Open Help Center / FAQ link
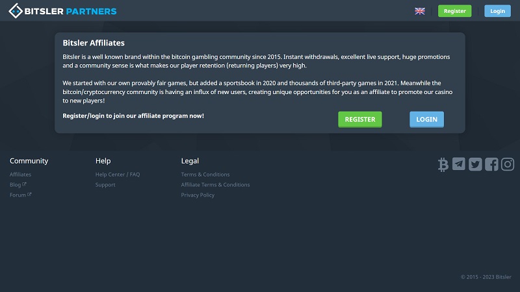 click(118, 175)
